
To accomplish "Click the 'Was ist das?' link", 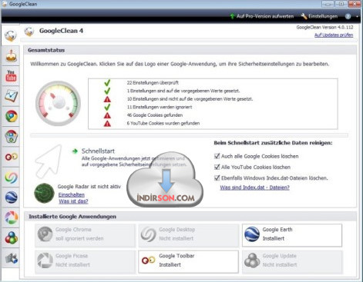I will click(73, 201).
